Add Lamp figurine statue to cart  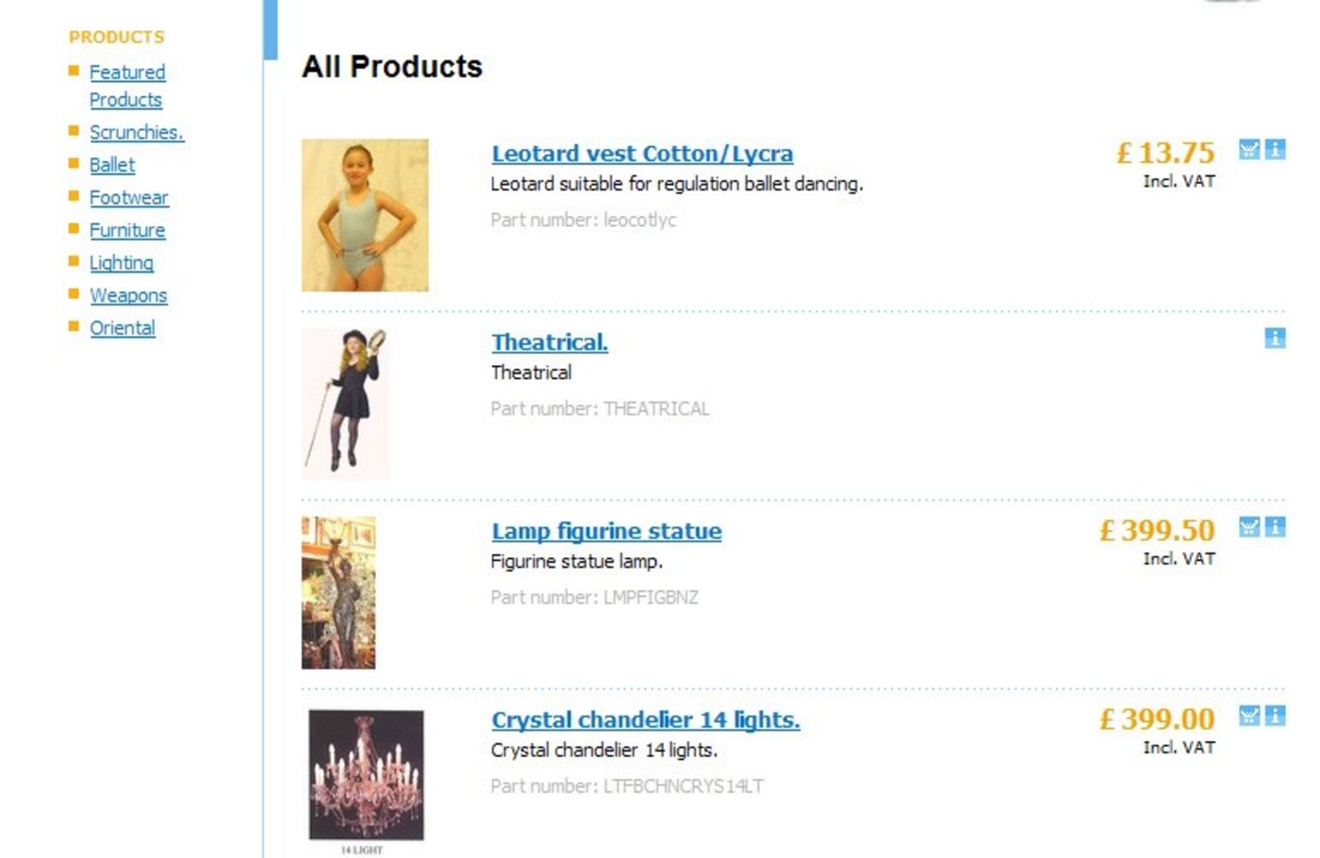1248,527
